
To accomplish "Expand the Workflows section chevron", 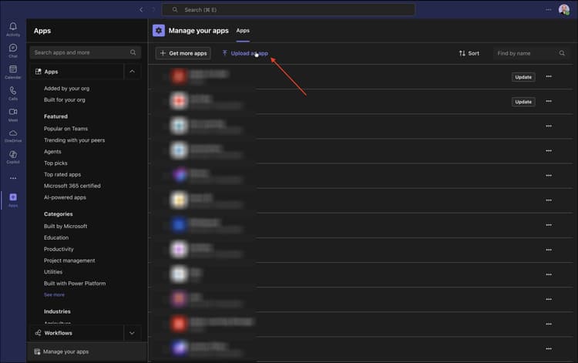I will pos(132,333).
